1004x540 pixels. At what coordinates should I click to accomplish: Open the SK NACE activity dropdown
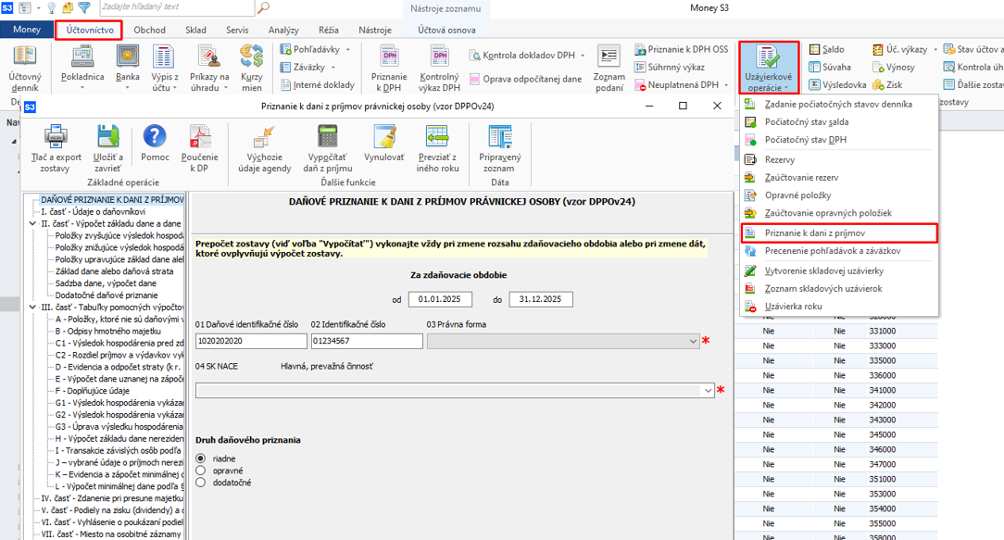[x=709, y=391]
